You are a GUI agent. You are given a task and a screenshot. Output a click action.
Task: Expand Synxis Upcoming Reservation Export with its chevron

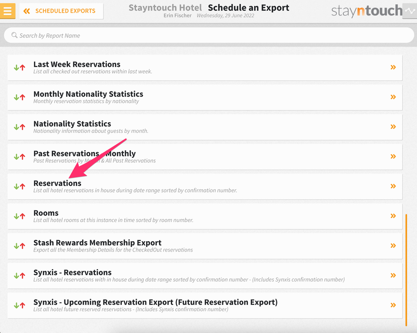tap(393, 305)
